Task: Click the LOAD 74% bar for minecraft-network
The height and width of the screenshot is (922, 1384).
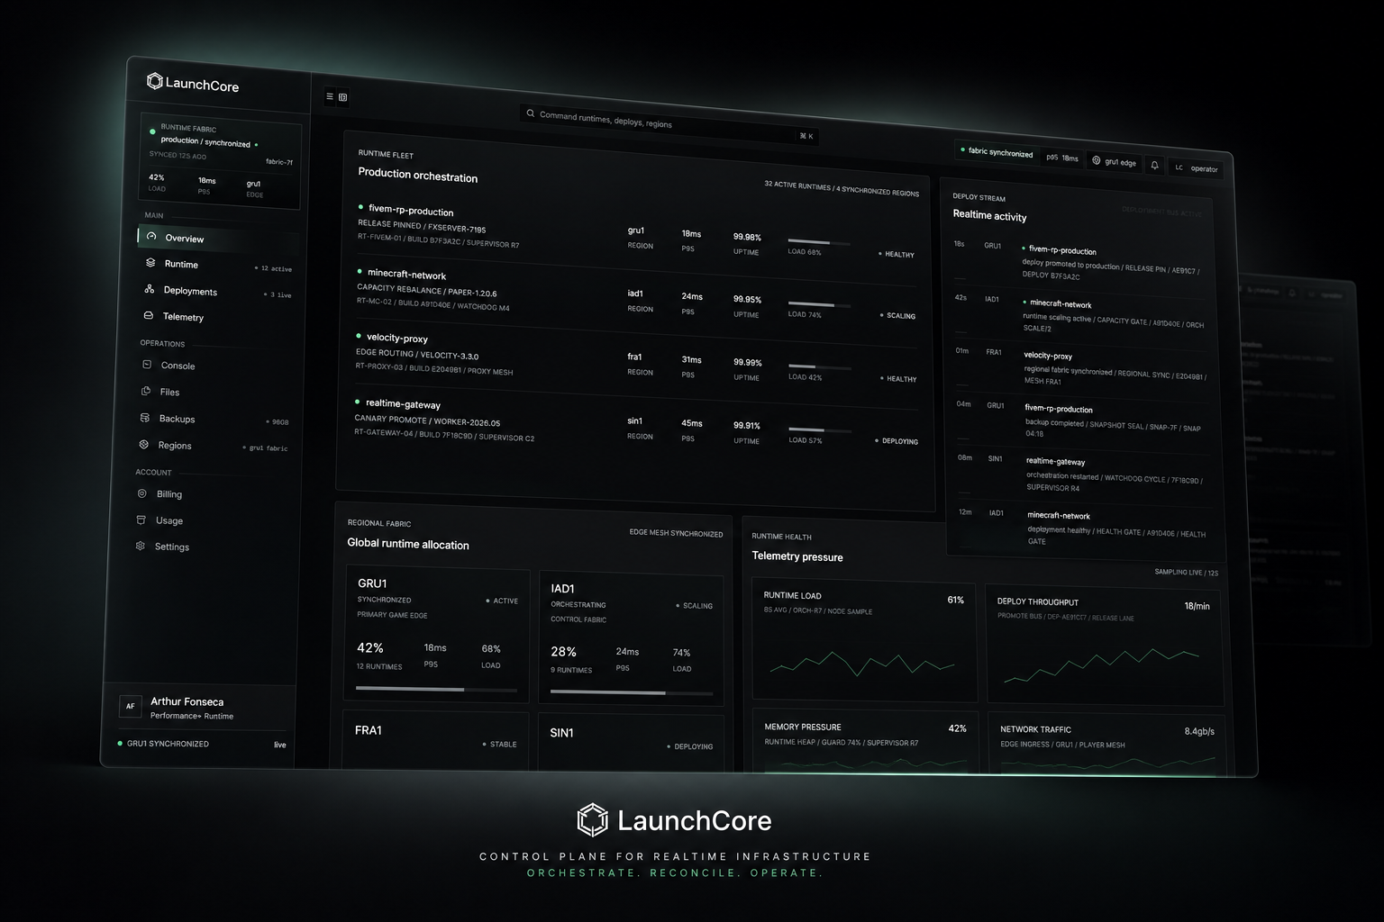Action: pyautogui.click(x=821, y=305)
